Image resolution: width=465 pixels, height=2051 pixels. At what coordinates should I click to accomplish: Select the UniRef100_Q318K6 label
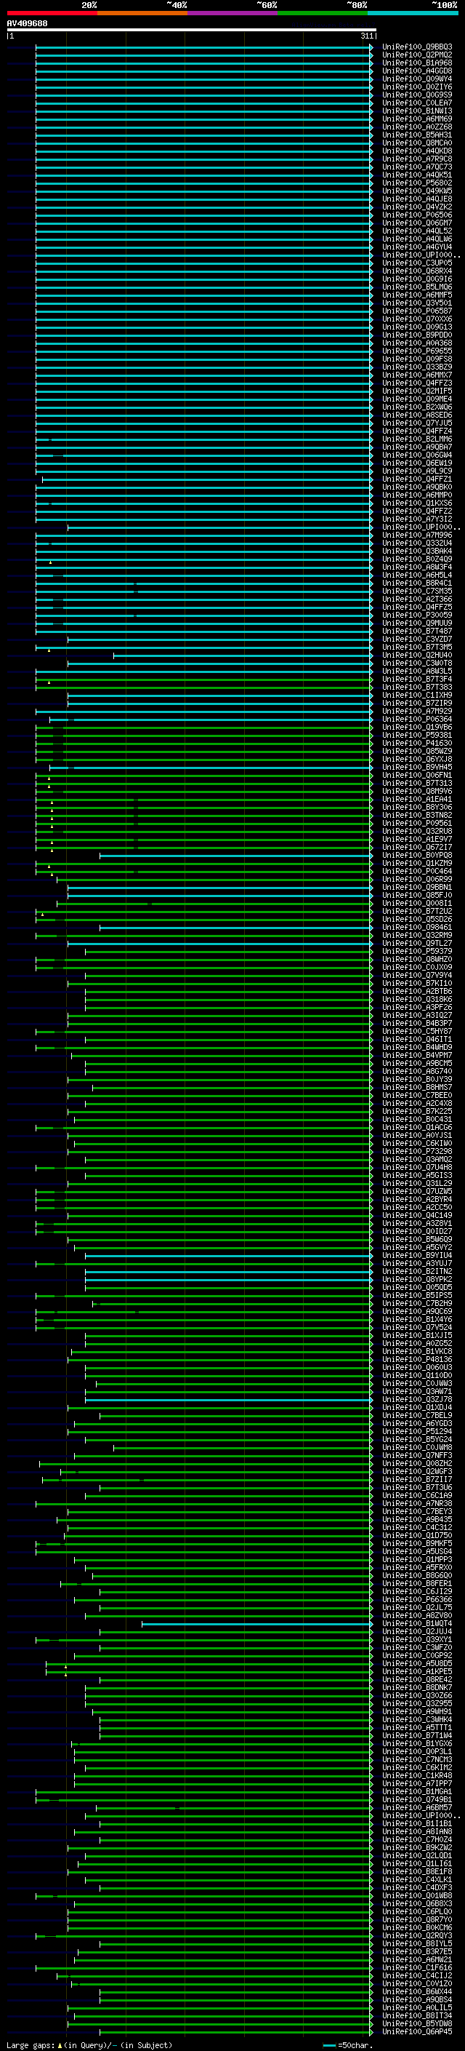(x=416, y=999)
